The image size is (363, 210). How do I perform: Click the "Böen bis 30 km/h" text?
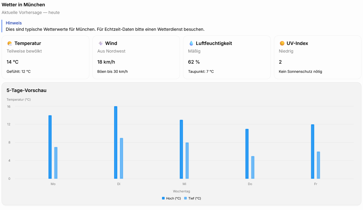click(x=112, y=71)
